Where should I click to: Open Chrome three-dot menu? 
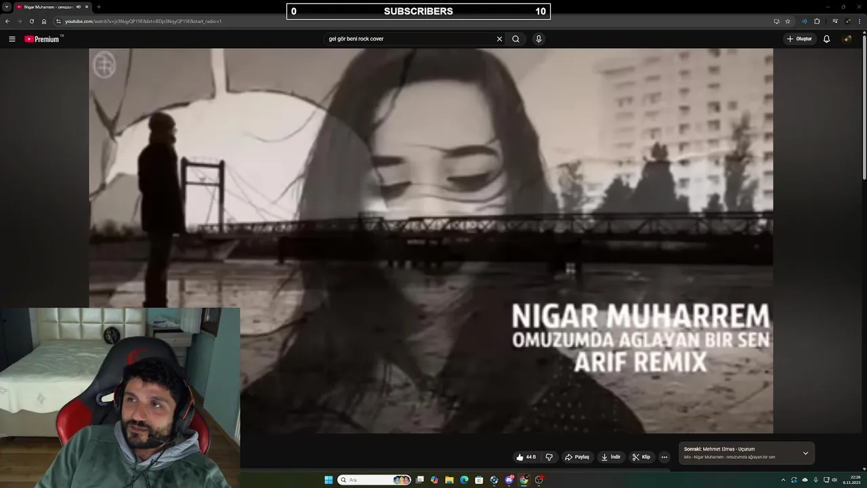[x=860, y=21]
